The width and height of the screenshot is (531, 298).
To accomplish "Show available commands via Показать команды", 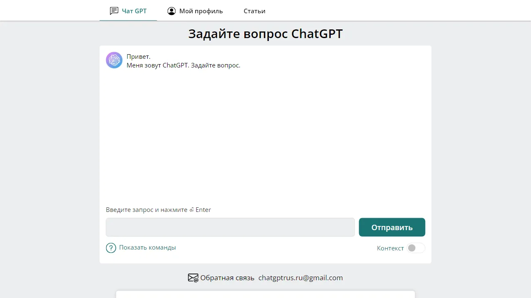I will [147, 248].
